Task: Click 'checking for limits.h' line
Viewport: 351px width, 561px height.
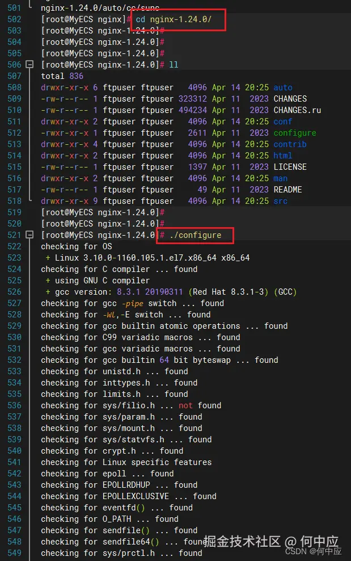Action: (x=115, y=394)
